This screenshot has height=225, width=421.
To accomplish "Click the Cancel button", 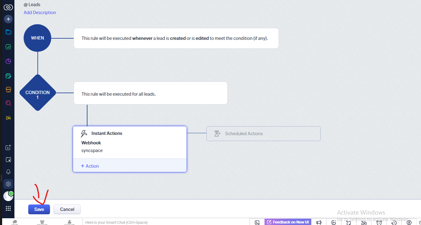I will click(x=67, y=209).
